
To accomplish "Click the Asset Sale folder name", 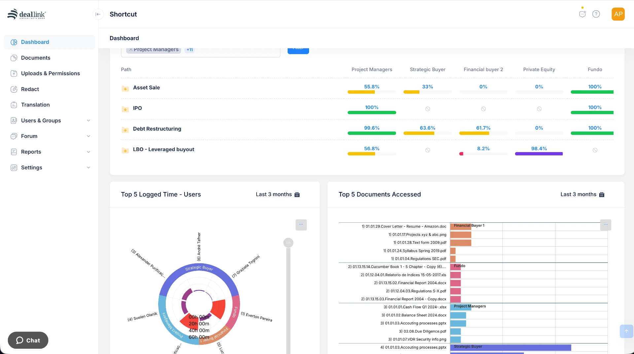I will [x=146, y=88].
